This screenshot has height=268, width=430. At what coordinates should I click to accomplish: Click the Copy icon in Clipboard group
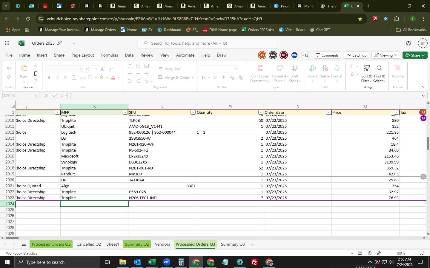point(36,74)
